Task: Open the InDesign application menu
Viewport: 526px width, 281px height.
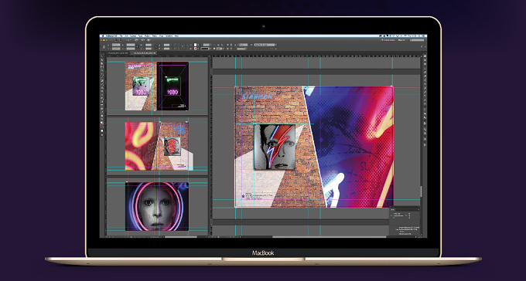Action: click(x=111, y=36)
